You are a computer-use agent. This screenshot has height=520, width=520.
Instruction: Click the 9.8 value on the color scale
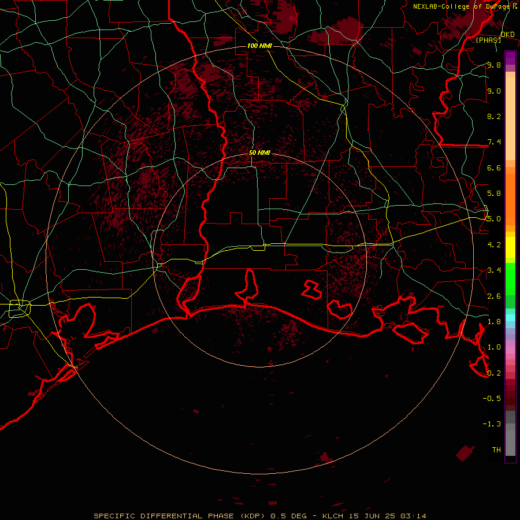(494, 65)
